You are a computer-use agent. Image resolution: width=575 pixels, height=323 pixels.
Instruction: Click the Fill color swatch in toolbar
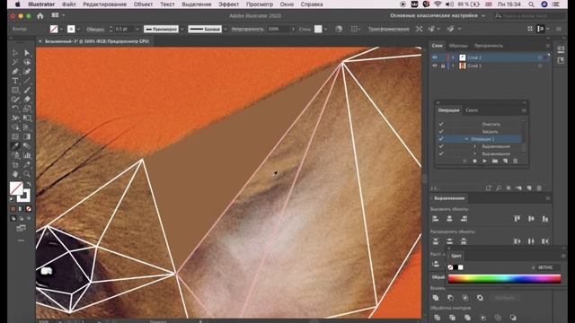[16, 188]
